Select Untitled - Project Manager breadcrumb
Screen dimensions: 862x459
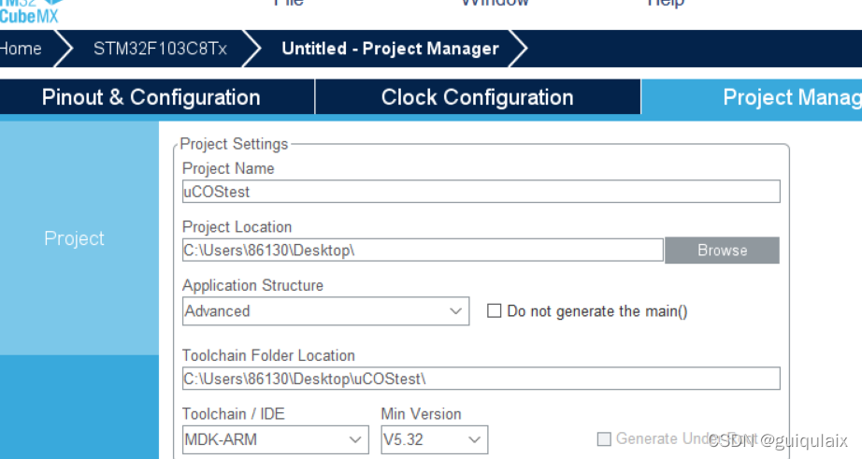[x=390, y=49]
